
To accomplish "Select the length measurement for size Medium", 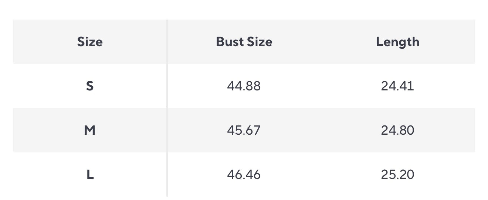I will click(397, 130).
